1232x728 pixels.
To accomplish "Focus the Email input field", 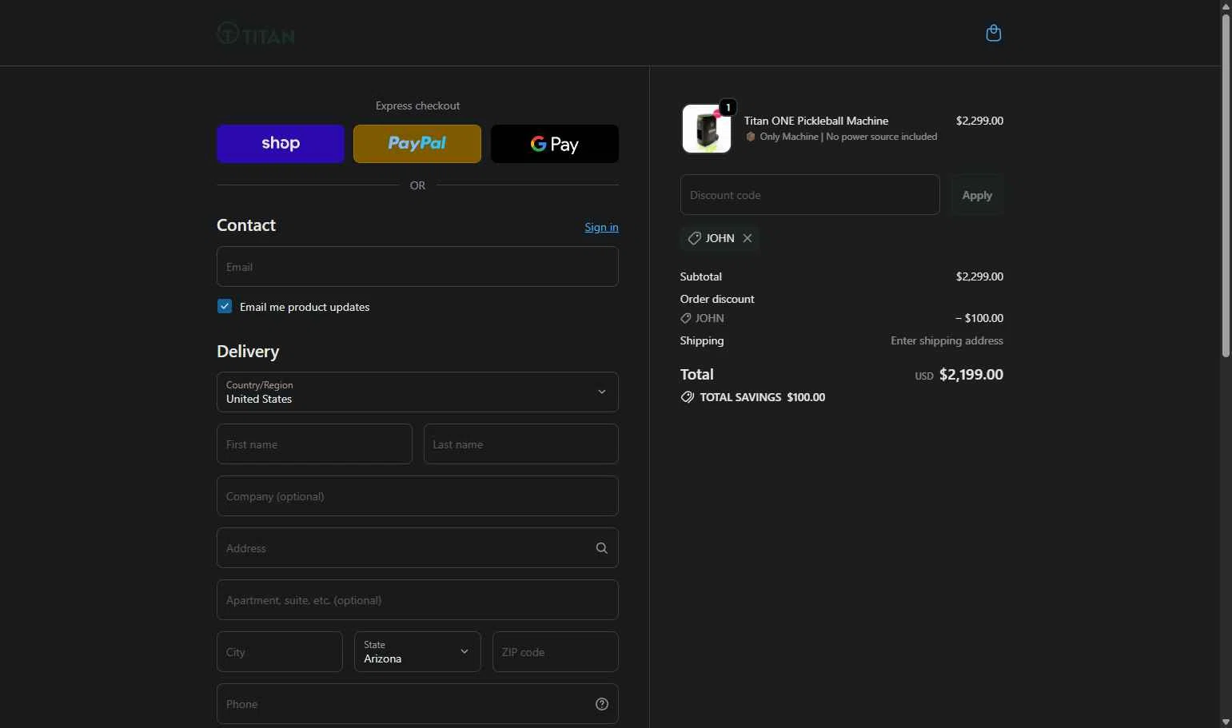I will 417,267.
